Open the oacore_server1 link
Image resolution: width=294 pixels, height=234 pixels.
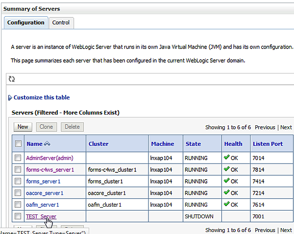(45, 193)
